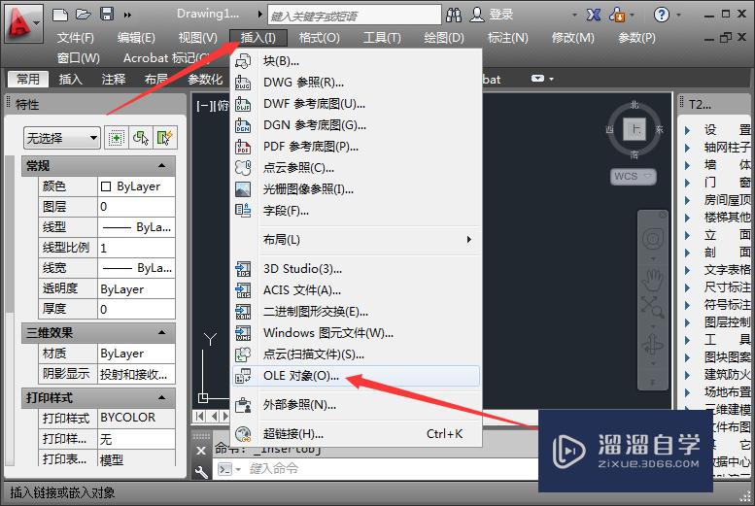Click the Open file icon
Viewport: 755px width, 506px height.
tap(83, 14)
